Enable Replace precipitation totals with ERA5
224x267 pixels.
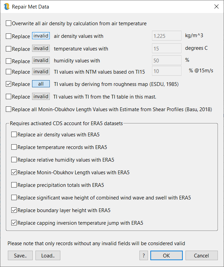coord(14,185)
